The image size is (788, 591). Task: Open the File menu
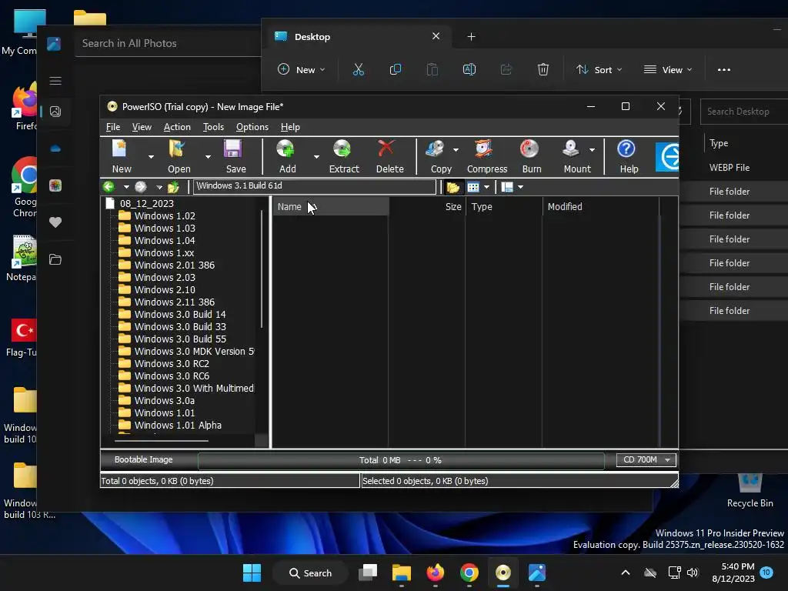point(113,127)
